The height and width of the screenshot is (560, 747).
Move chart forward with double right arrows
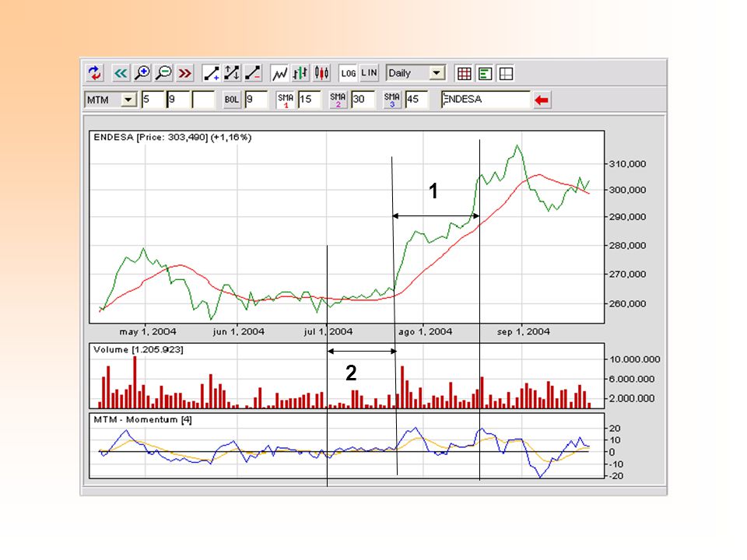[x=185, y=73]
